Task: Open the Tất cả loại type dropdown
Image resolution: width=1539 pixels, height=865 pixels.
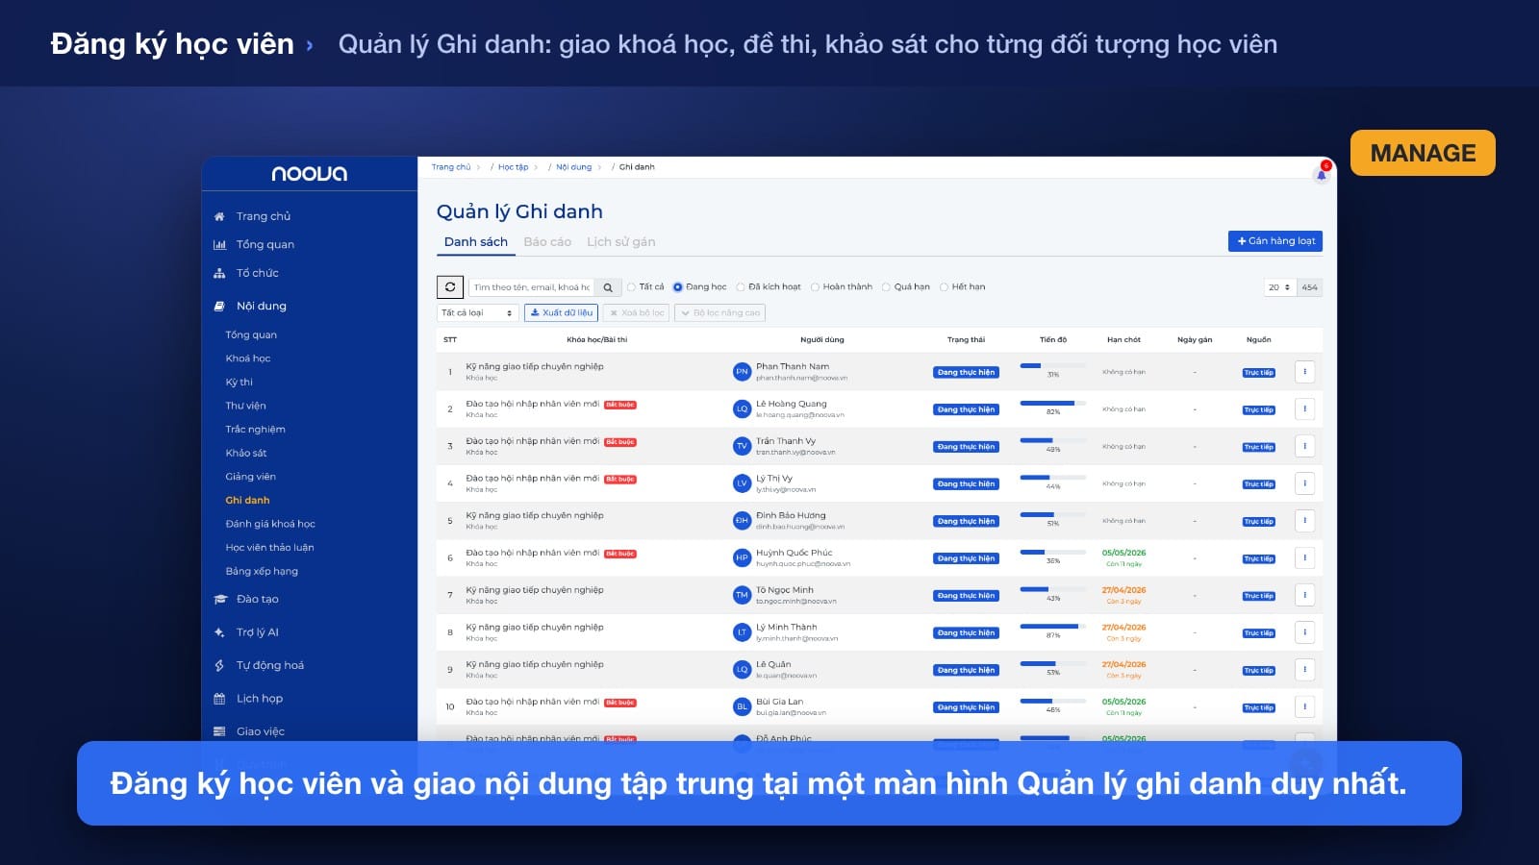Action: coord(477,312)
